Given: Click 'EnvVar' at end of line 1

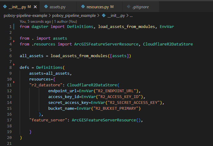Looking at the screenshot, I should 167,26.
